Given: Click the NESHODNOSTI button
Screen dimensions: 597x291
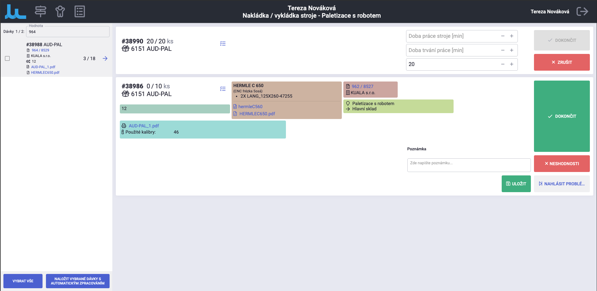Looking at the screenshot, I should point(562,164).
